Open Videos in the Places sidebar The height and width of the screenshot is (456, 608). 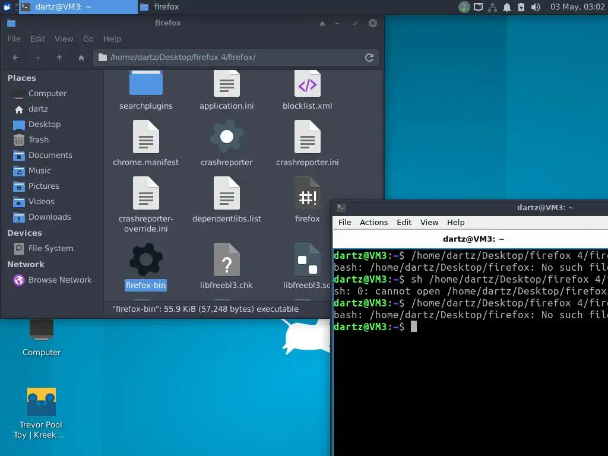click(x=41, y=202)
